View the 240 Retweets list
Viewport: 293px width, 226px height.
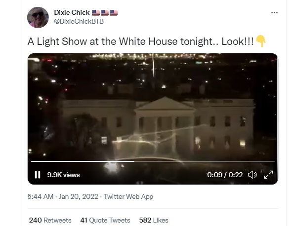[x=50, y=220]
